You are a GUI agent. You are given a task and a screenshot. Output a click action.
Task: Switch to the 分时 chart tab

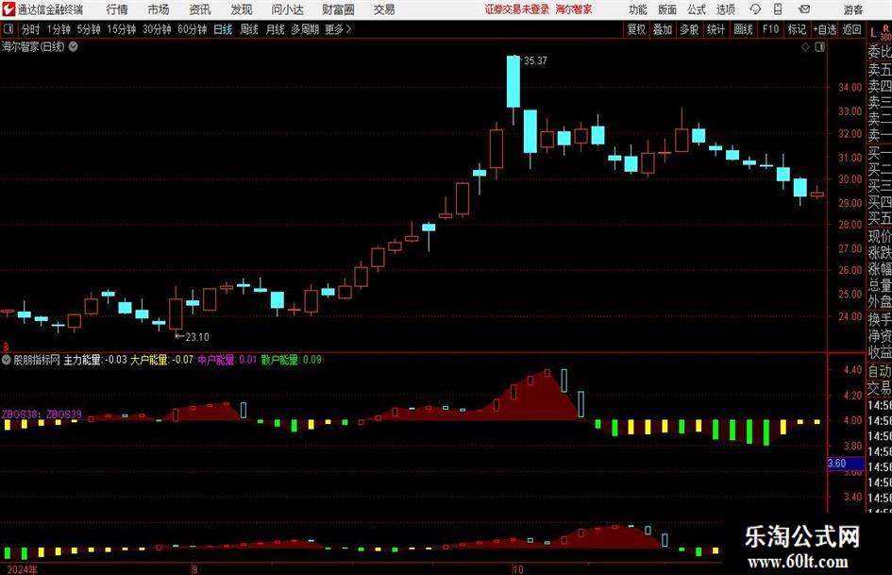[31, 29]
